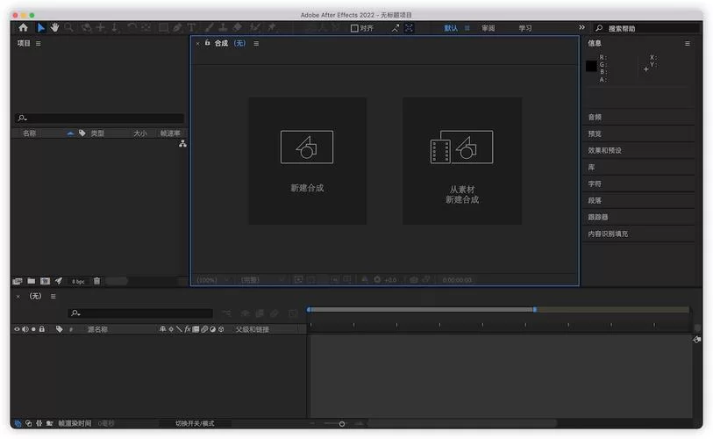
Task: Create a new folder in Project panel
Action: [x=32, y=282]
